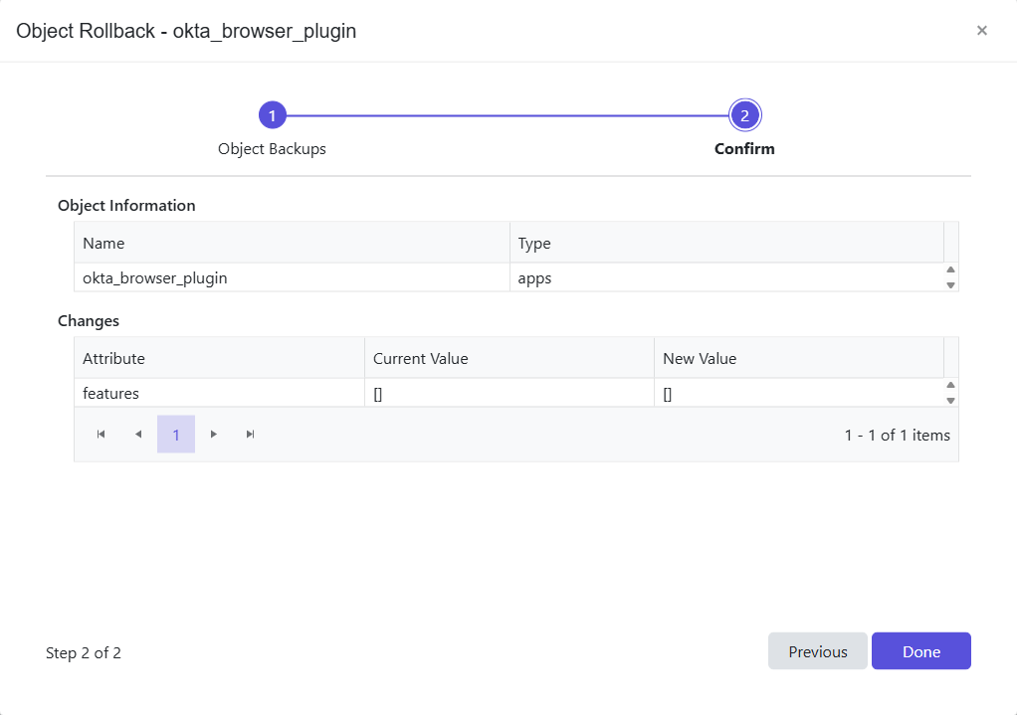The width and height of the screenshot is (1017, 715).
Task: Close the Object Rollback dialog
Action: pos(982,30)
